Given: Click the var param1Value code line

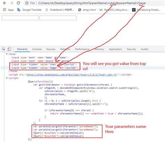Looking at the screenshot, I should (65, 126).
